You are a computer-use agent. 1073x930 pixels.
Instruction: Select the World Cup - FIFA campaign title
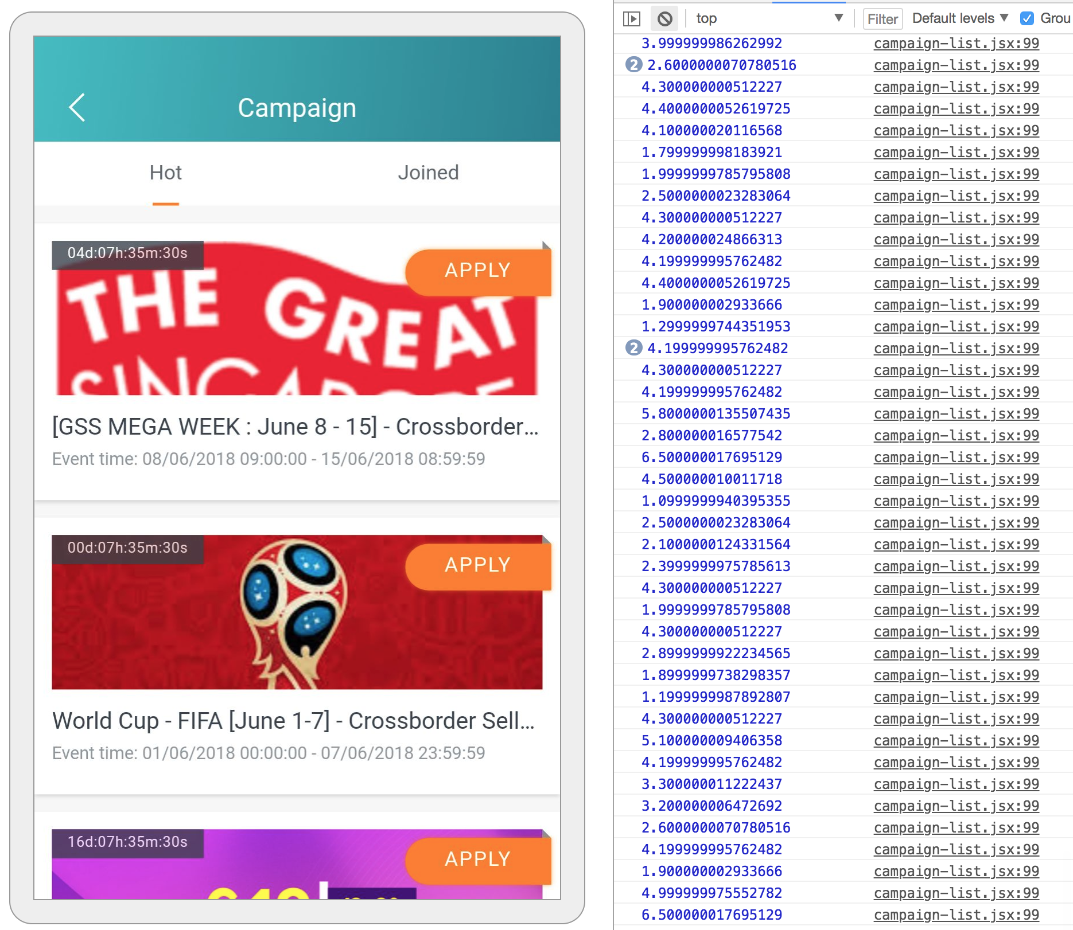293,721
